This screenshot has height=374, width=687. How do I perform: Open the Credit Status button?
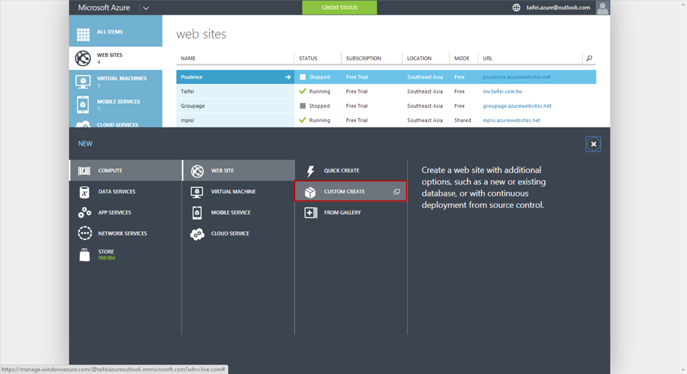[339, 7]
